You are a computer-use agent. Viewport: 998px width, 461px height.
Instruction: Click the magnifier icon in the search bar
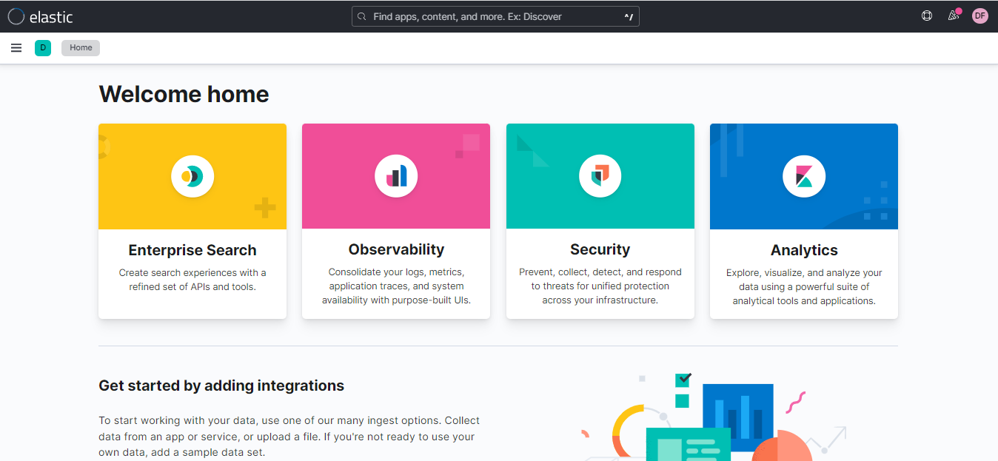pyautogui.click(x=362, y=16)
